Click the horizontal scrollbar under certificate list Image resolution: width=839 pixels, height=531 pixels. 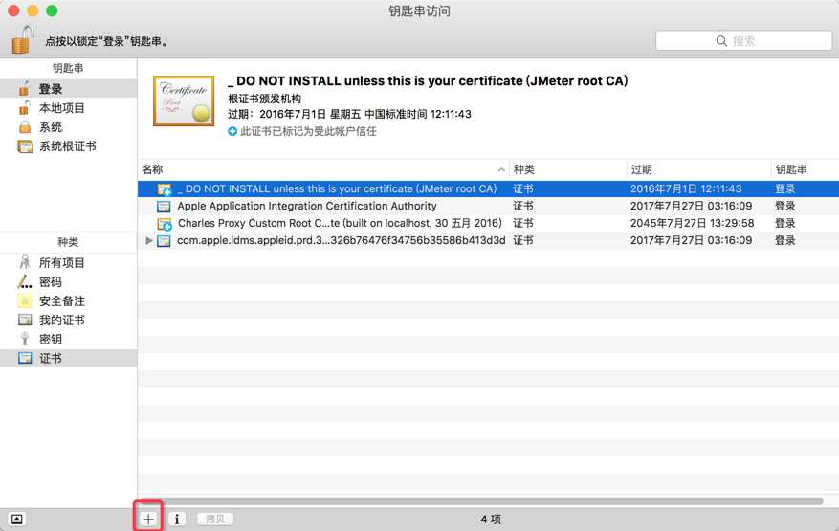(481, 501)
